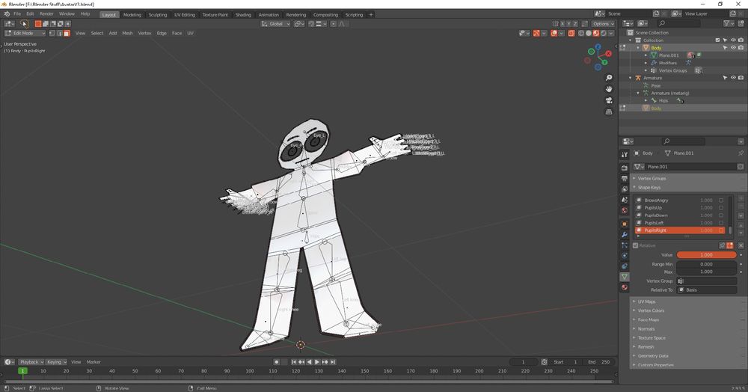Viewport: 748px width, 392px height.
Task: Enable vertex select mode
Action: (52, 34)
